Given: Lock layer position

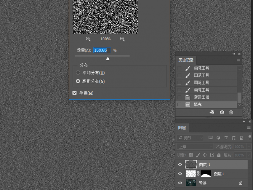Looking at the screenshot, I should 205,155.
